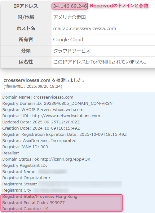Open the Registrar URL networksolutions.com link
The image size is (155, 213).
[66, 116]
